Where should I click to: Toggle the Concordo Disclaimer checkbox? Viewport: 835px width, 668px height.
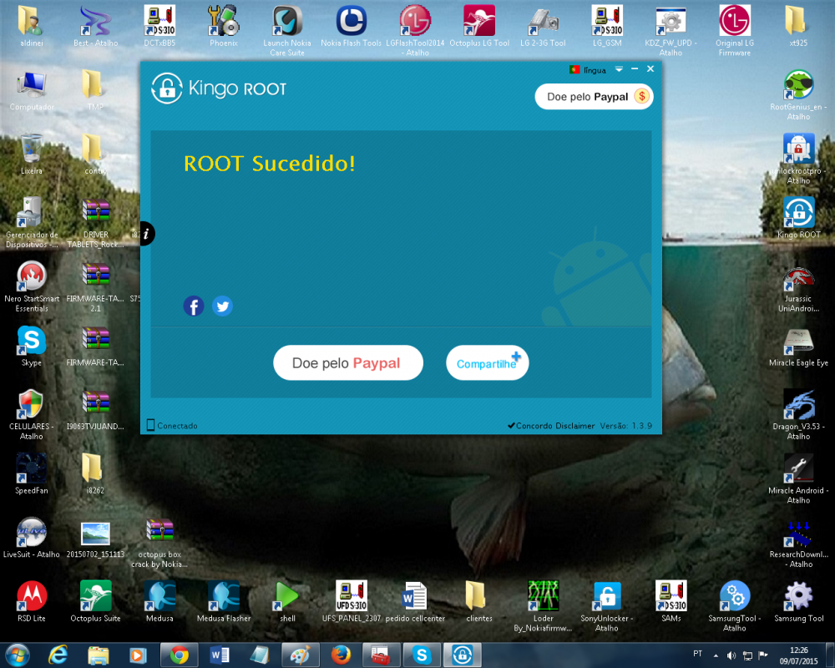click(x=511, y=426)
